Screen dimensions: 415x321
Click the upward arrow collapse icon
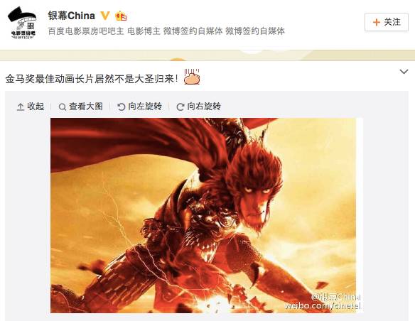tap(21, 107)
